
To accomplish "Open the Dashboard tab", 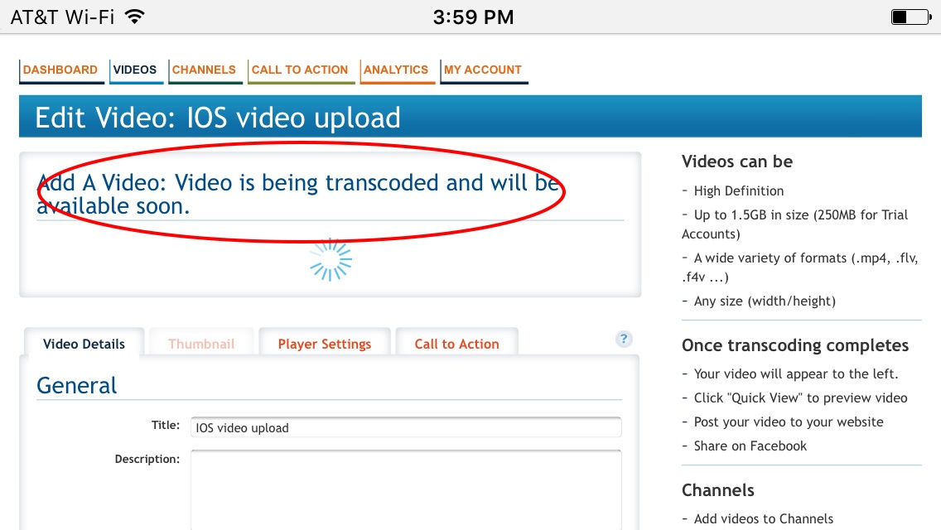I will coord(60,70).
